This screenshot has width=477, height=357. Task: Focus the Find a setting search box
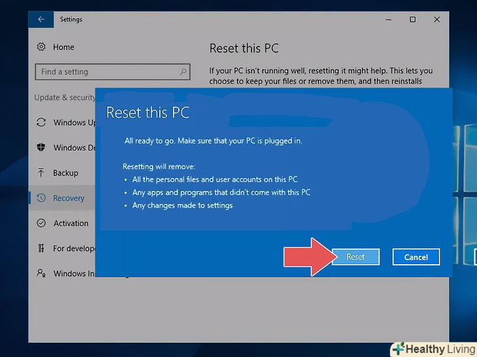113,72
